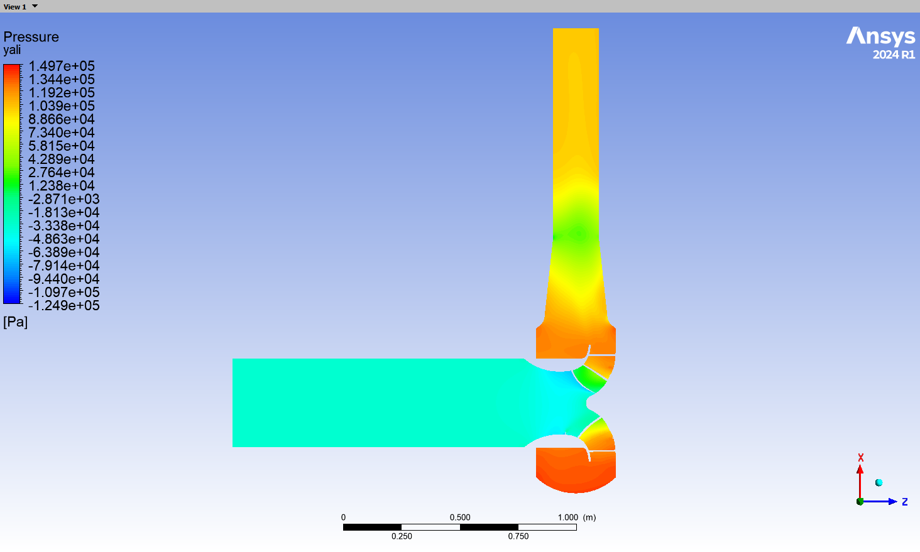Pick the green upper impeller blade passage

pyautogui.click(x=588, y=378)
